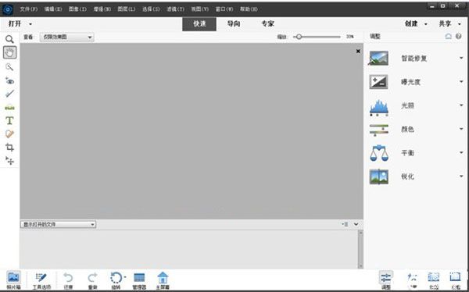This screenshot has width=469, height=292.
Task: Open the Select (选择) menu
Action: (x=151, y=9)
